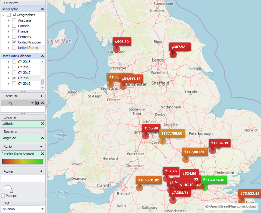Click the Довгота section header
The width and height of the screenshot is (261, 213).
(x=23, y=132)
